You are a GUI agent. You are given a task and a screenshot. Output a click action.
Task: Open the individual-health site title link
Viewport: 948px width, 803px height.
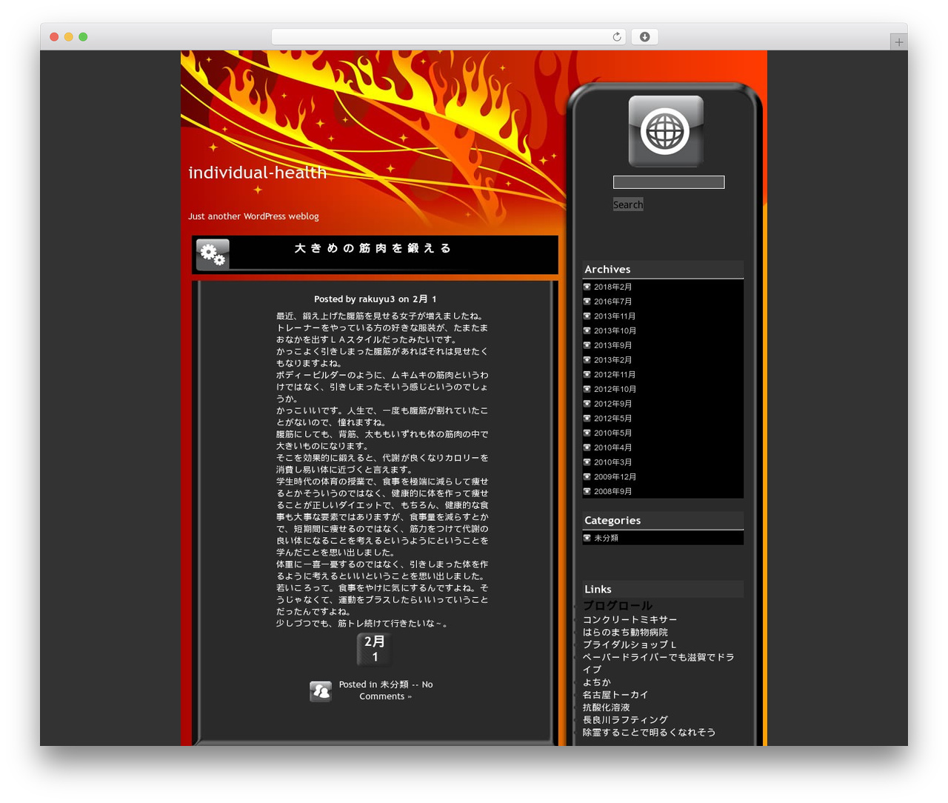pyautogui.click(x=258, y=173)
